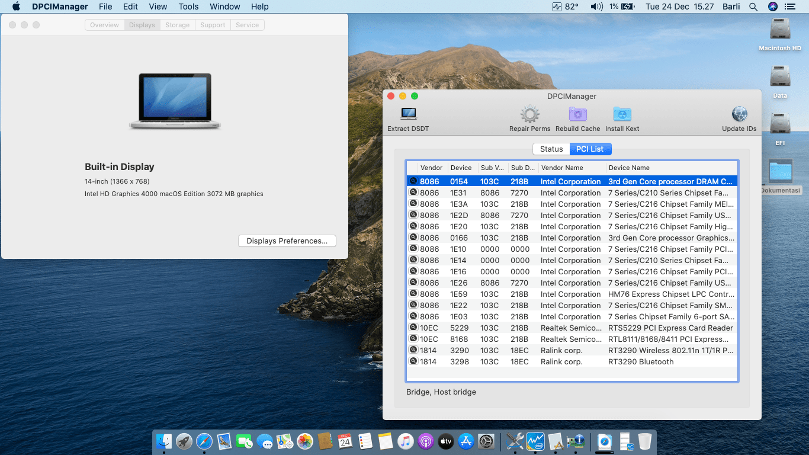The width and height of the screenshot is (809, 455).
Task: Click the Repair Perms gear icon
Action: 529,114
